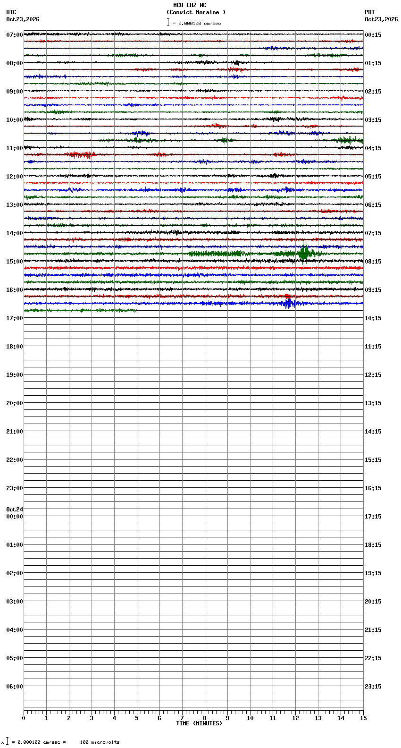Click the 15:00 UTC row label
401x748 pixels.
[15, 262]
